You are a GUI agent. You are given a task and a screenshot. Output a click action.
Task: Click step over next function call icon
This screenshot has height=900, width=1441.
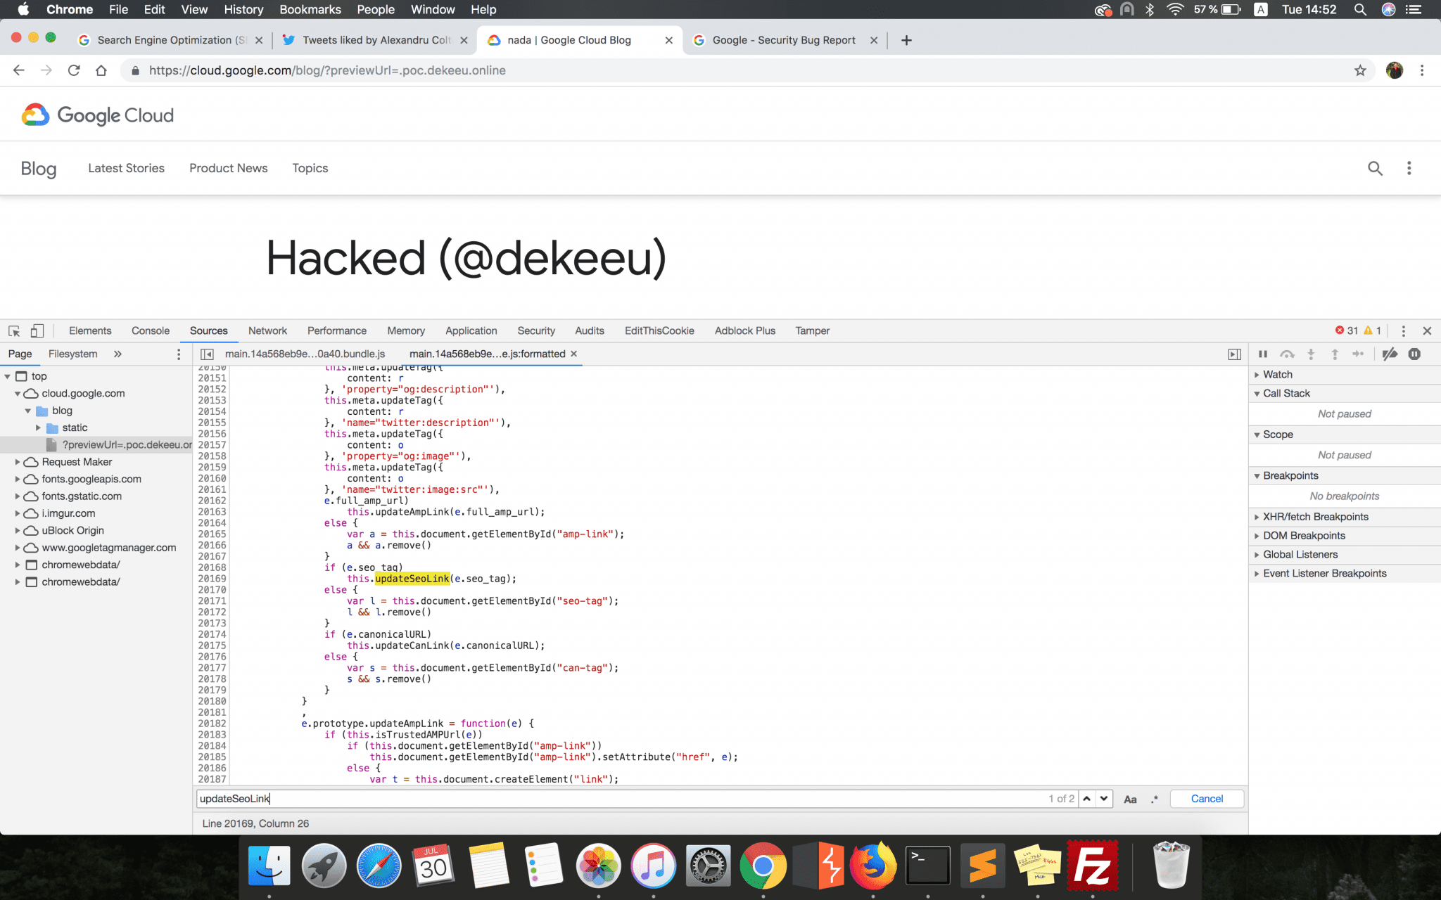tap(1287, 354)
